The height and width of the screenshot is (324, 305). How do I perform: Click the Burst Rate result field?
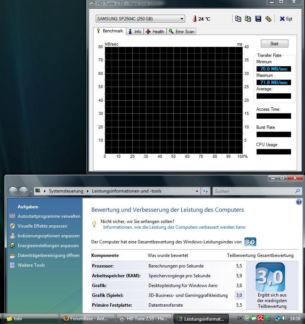[x=274, y=134]
